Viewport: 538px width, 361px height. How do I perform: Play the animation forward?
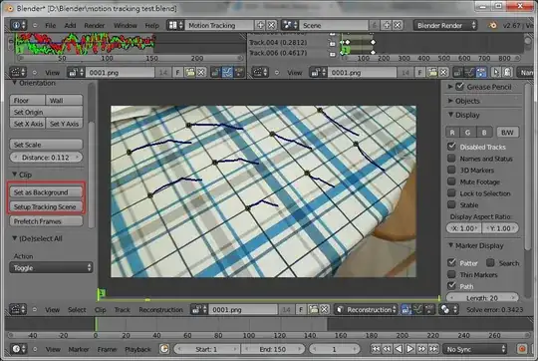point(410,349)
